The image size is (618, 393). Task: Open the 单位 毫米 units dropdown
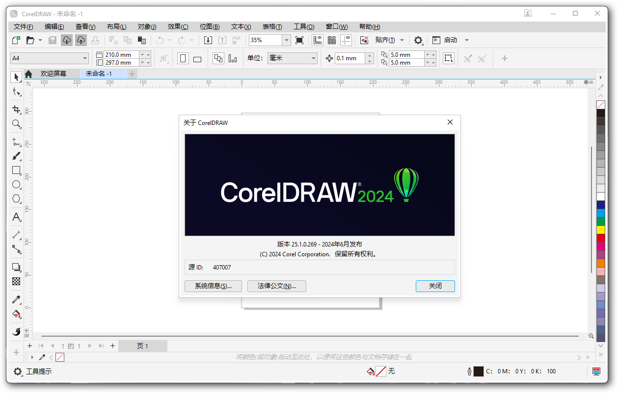point(314,58)
